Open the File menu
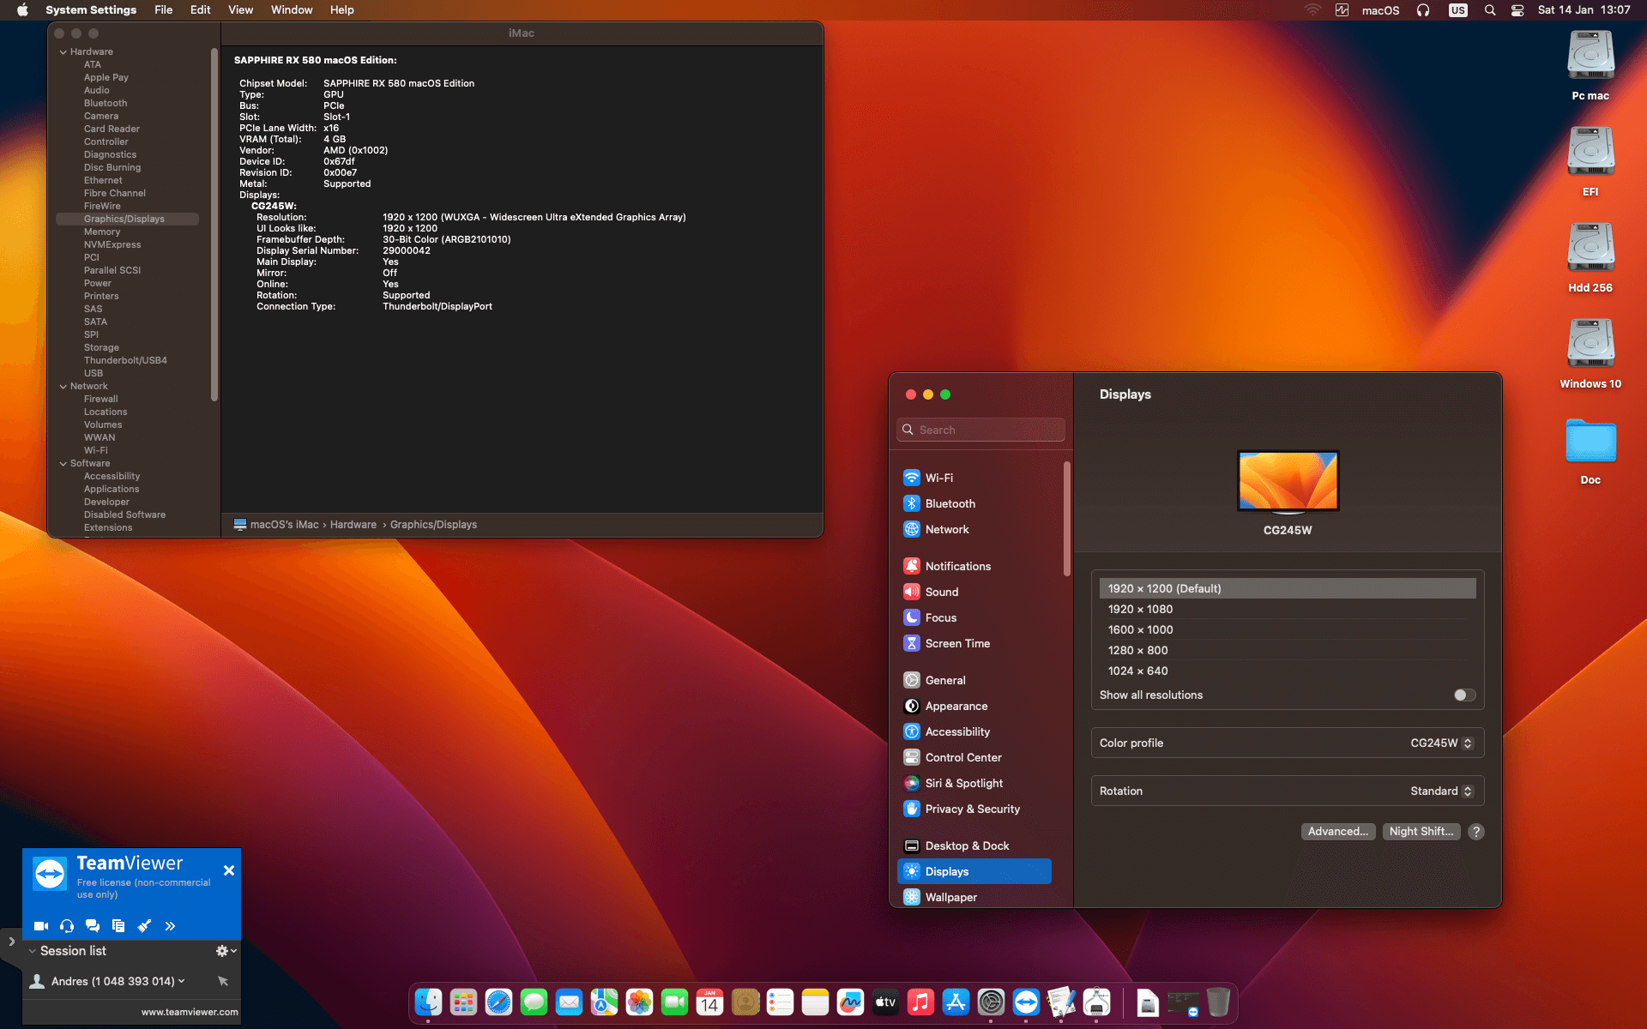 pyautogui.click(x=163, y=10)
